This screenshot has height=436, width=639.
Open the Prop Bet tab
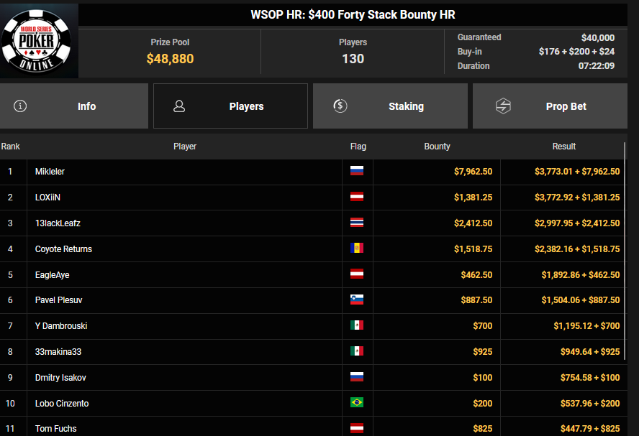coord(550,106)
